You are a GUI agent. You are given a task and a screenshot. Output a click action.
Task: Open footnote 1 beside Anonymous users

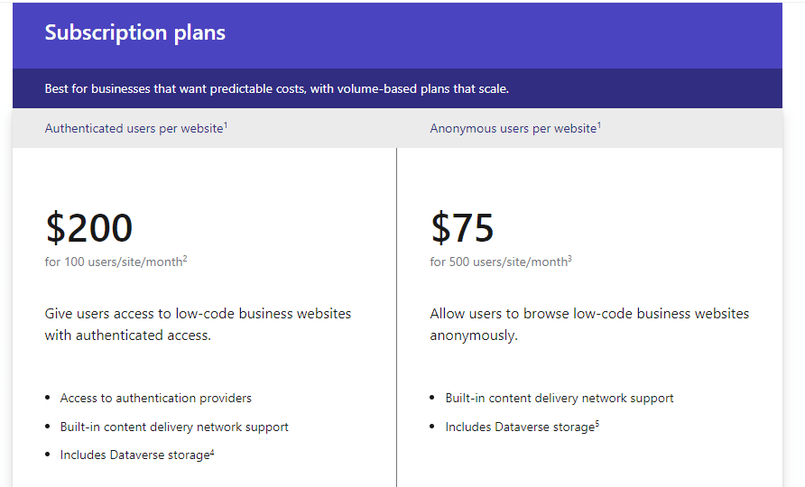click(599, 124)
